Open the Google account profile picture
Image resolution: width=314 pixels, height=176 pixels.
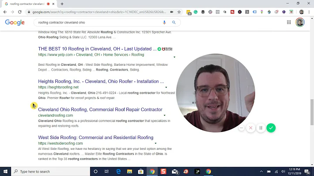point(300,22)
